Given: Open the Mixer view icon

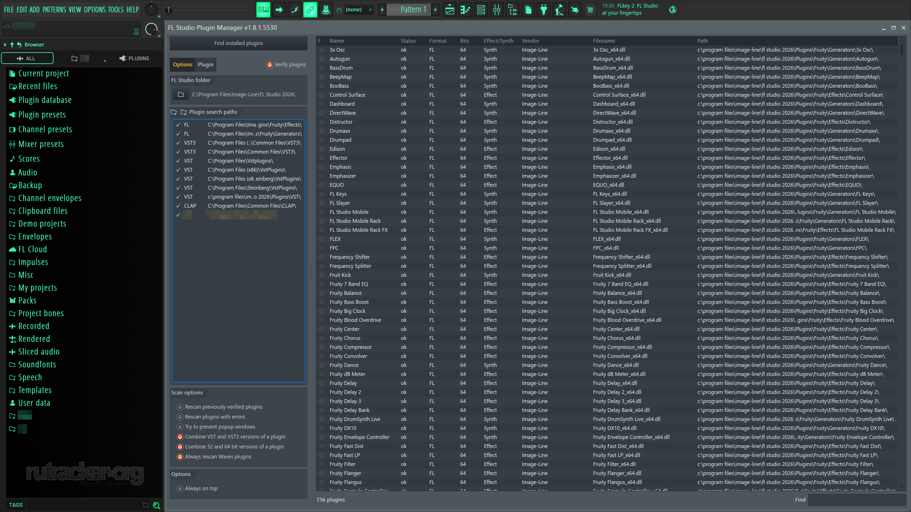Looking at the screenshot, I should [x=497, y=9].
